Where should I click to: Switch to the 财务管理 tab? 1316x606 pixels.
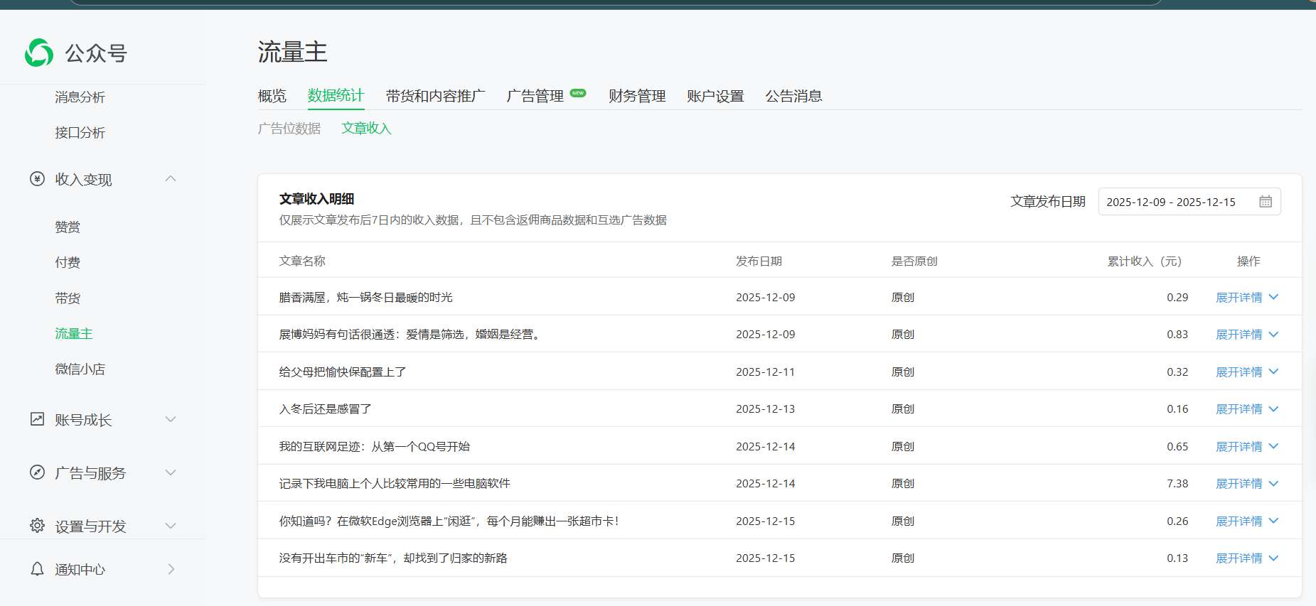[636, 96]
